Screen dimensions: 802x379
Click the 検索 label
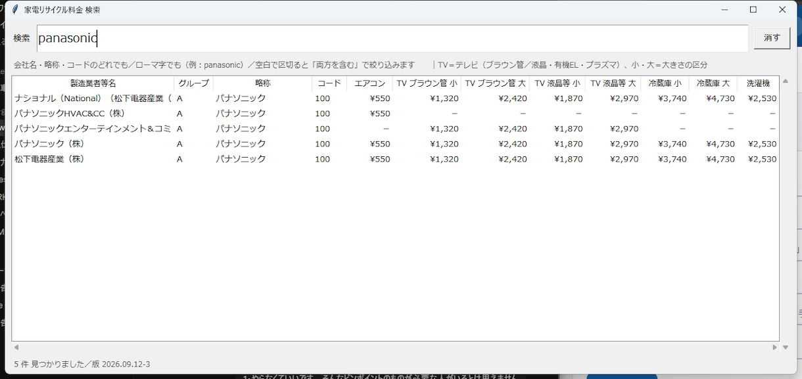(22, 38)
